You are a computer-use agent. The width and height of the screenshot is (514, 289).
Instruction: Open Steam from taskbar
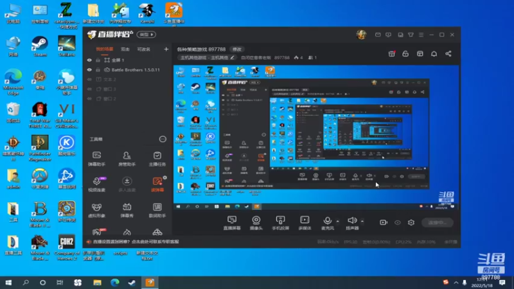click(x=132, y=283)
